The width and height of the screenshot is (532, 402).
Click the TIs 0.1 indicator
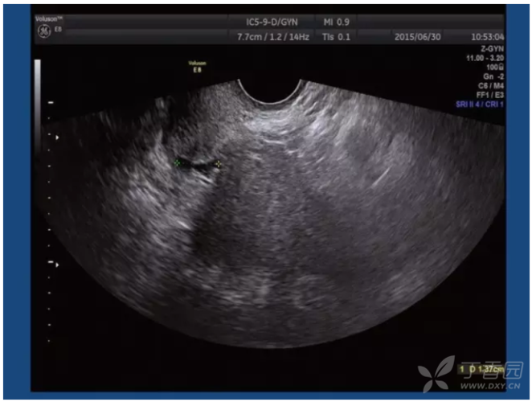pos(336,37)
